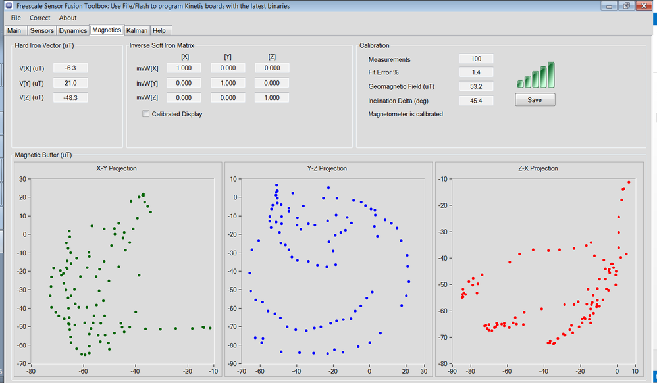This screenshot has width=657, height=383.
Task: Click the V[Z] hard iron value field
Action: click(x=70, y=97)
